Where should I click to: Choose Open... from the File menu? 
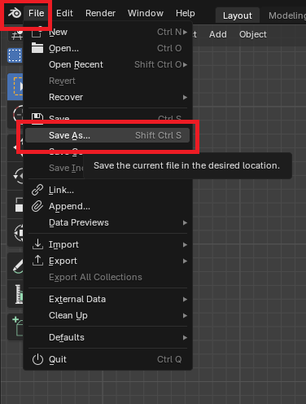[x=108, y=48]
